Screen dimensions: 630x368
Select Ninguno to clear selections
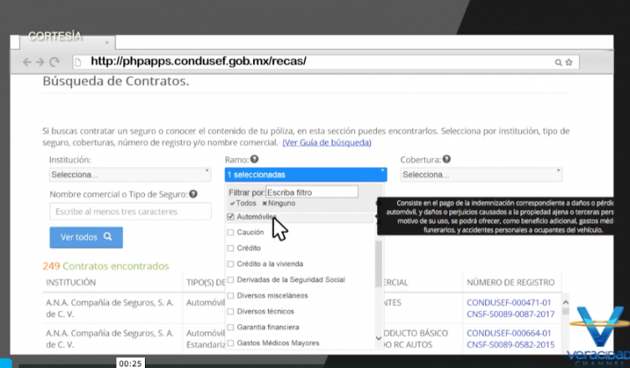(279, 203)
